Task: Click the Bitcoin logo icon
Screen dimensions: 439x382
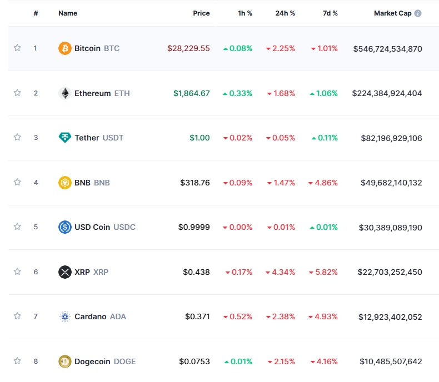Action: [x=65, y=48]
